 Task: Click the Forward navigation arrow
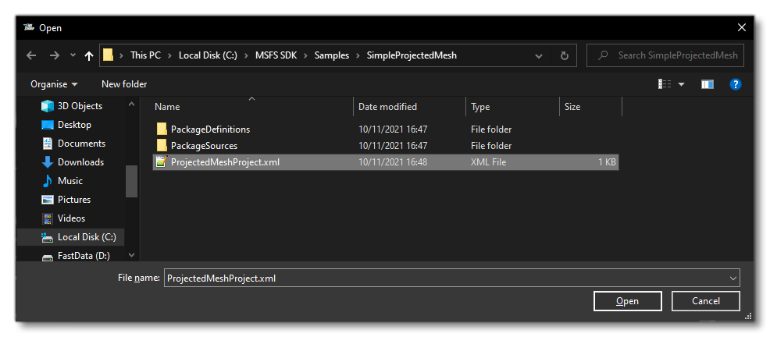[x=54, y=55]
